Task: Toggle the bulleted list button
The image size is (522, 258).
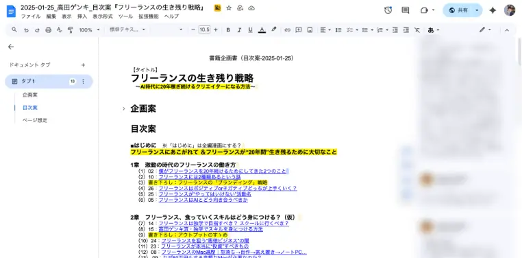Action: [365, 30]
